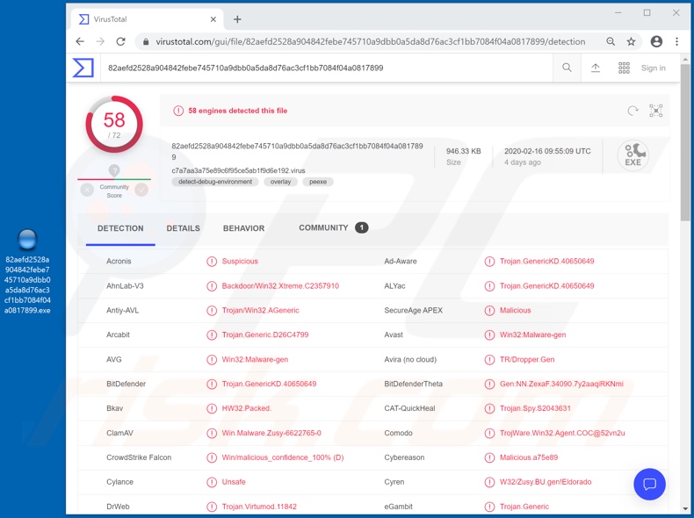
Task: Click the W32/Zusy.BU.gen!Eldorado result
Action: pyautogui.click(x=546, y=482)
